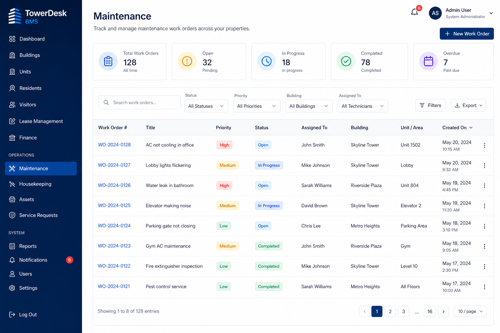Open row actions for WO-2024-0124
Screen dimensions: 500x333
484,226
